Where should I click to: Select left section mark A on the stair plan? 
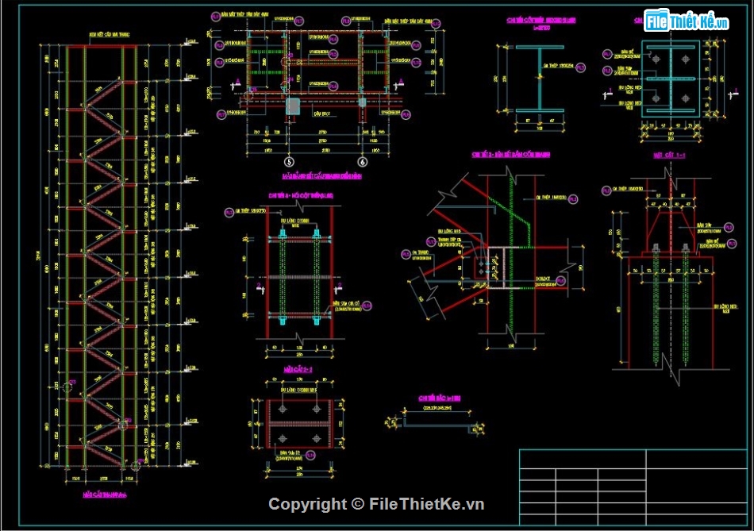point(235,85)
